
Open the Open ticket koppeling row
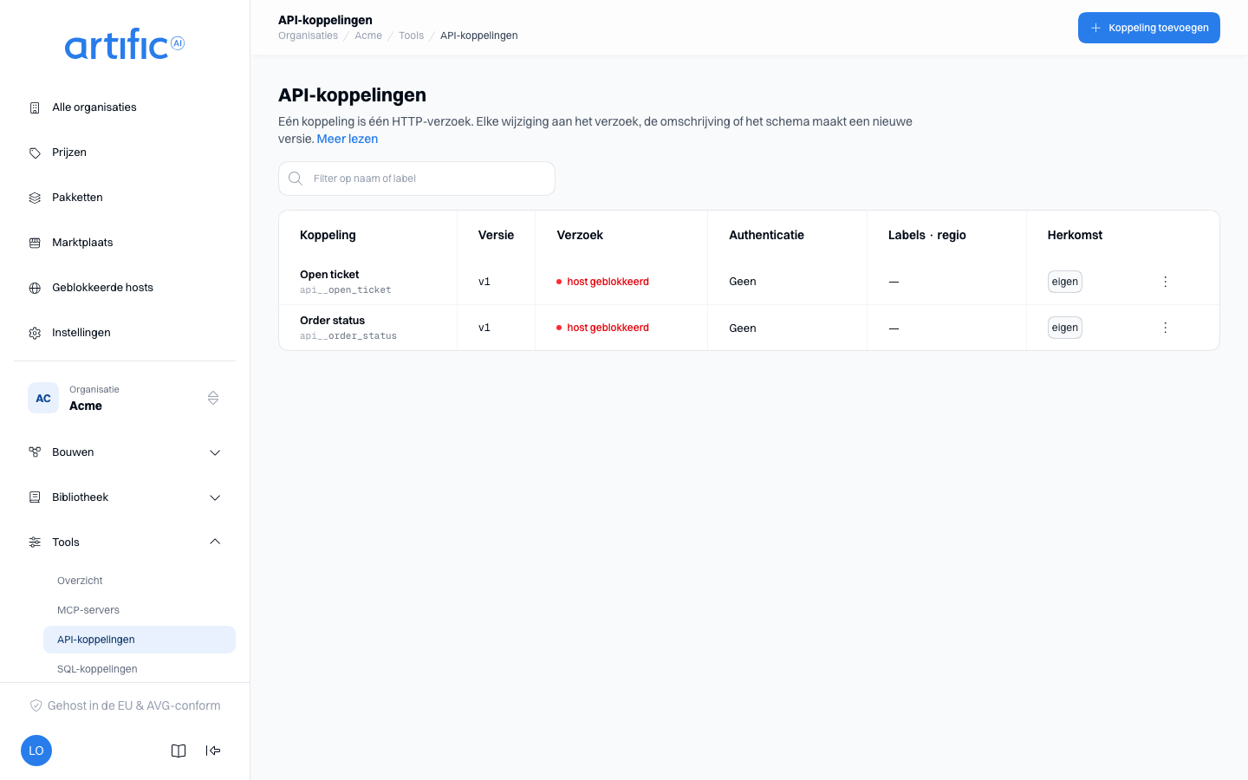[749, 282]
